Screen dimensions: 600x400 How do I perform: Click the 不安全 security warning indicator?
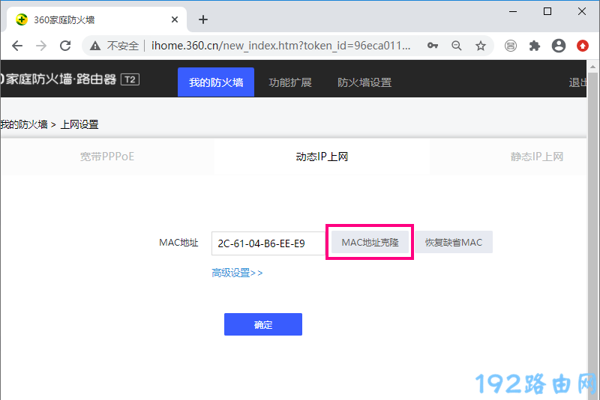point(115,46)
